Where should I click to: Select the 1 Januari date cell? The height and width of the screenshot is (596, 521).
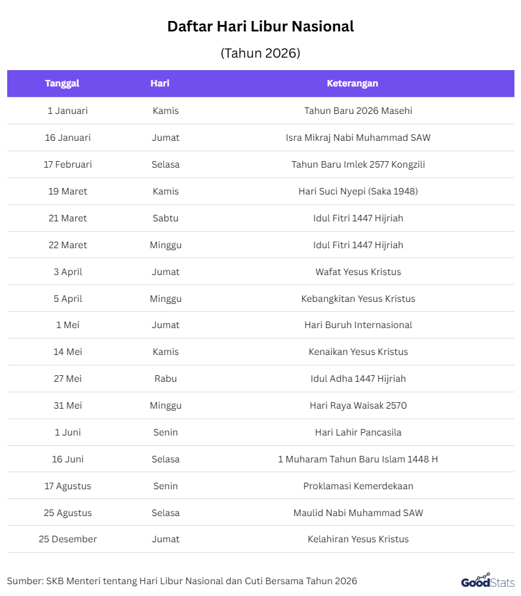pos(68,111)
